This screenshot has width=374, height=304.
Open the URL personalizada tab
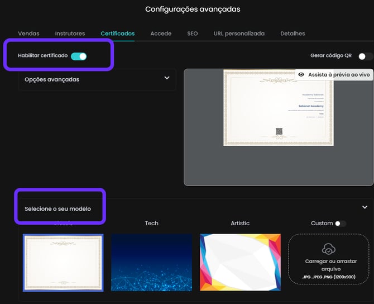(x=239, y=34)
